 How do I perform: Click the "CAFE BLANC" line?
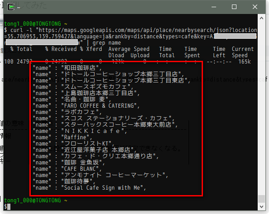tap(67, 169)
